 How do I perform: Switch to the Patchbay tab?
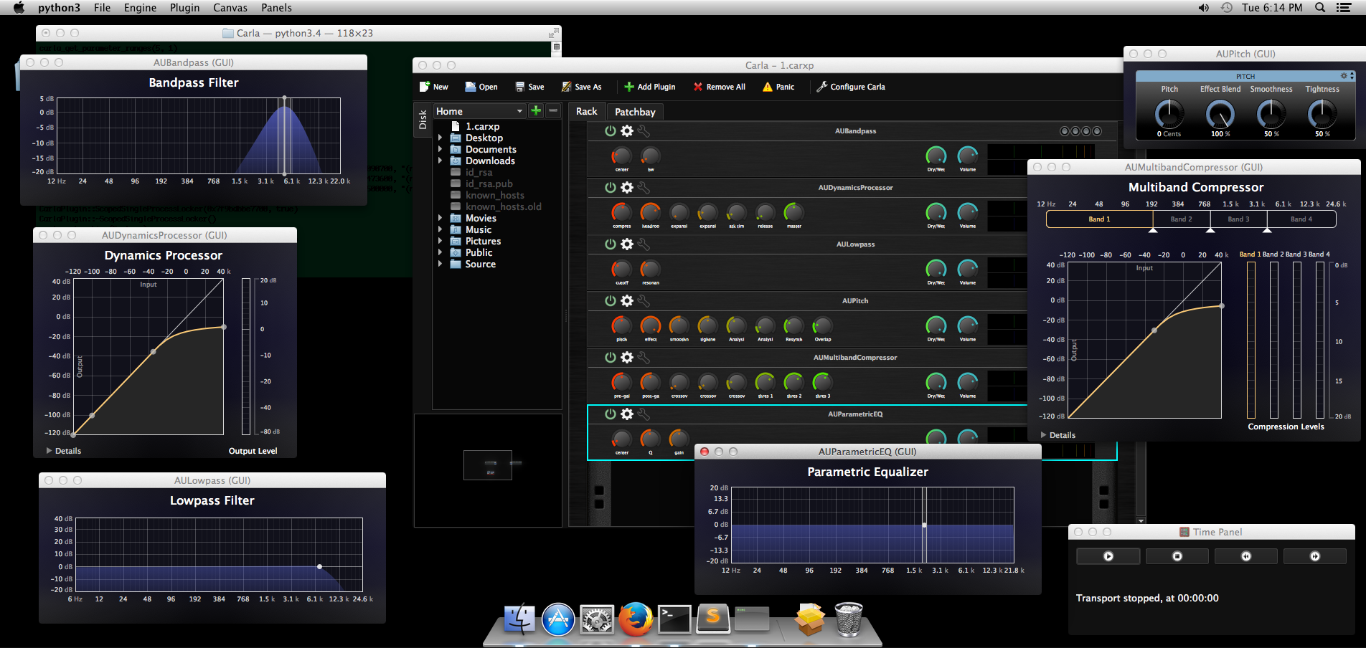coord(635,112)
